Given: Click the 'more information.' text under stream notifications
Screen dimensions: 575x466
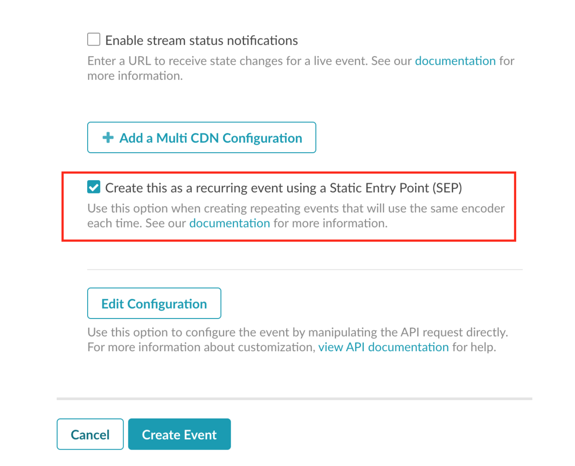Looking at the screenshot, I should coord(135,76).
